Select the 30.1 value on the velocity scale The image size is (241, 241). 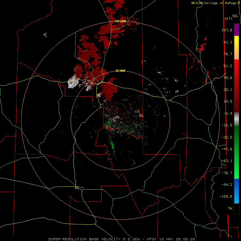click(228, 90)
